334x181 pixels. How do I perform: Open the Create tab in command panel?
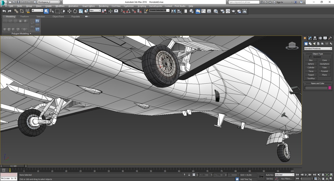tap(305, 38)
